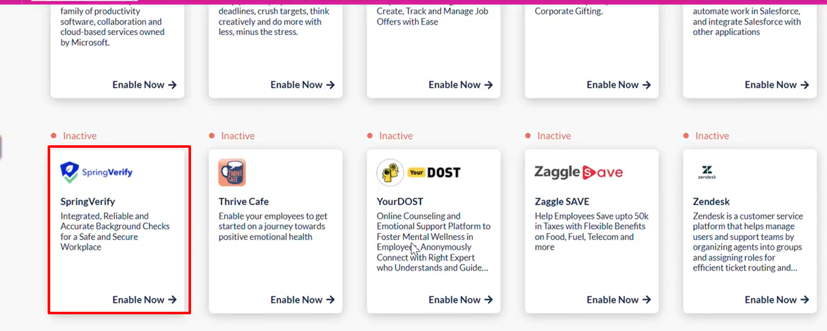Open the SpringVerify card title

click(88, 201)
